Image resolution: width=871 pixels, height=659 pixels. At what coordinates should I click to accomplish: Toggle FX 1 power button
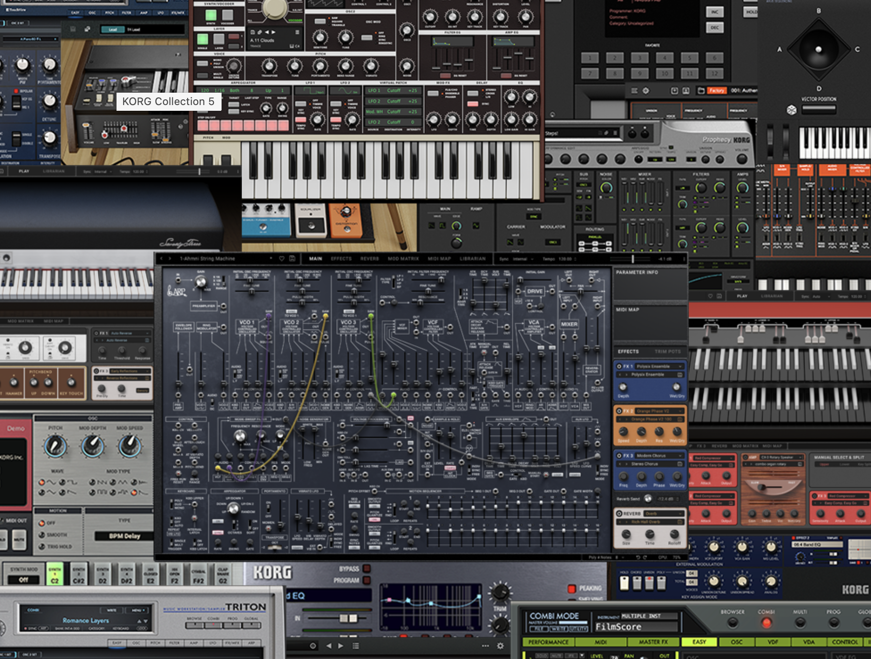tap(619, 366)
